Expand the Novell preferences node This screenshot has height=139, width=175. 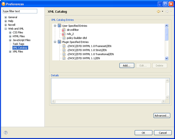6,25
